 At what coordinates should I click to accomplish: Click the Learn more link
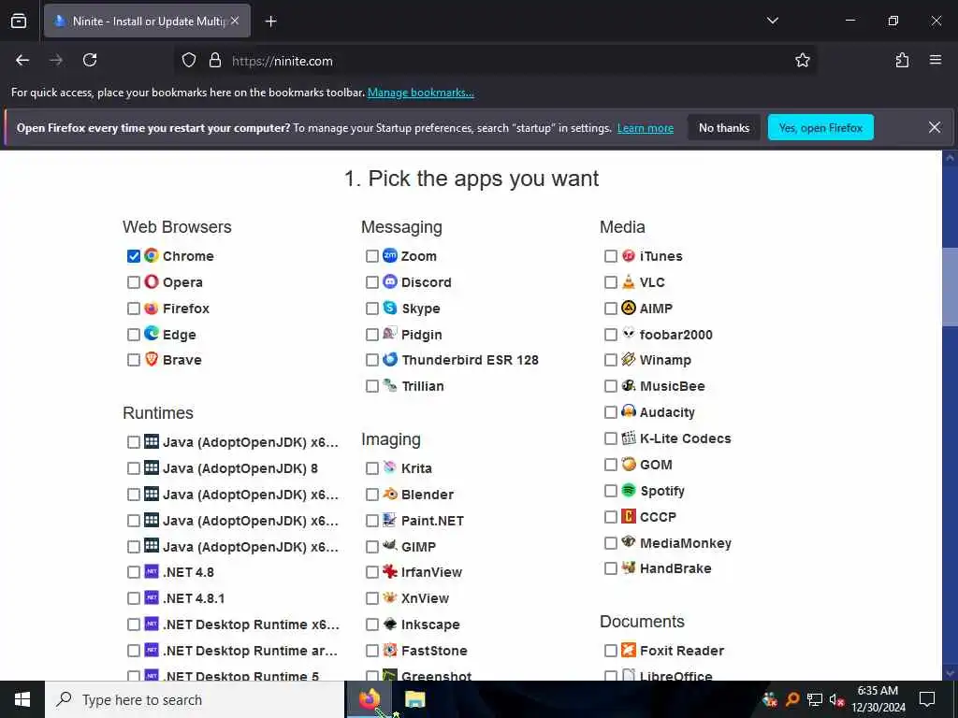(x=646, y=128)
